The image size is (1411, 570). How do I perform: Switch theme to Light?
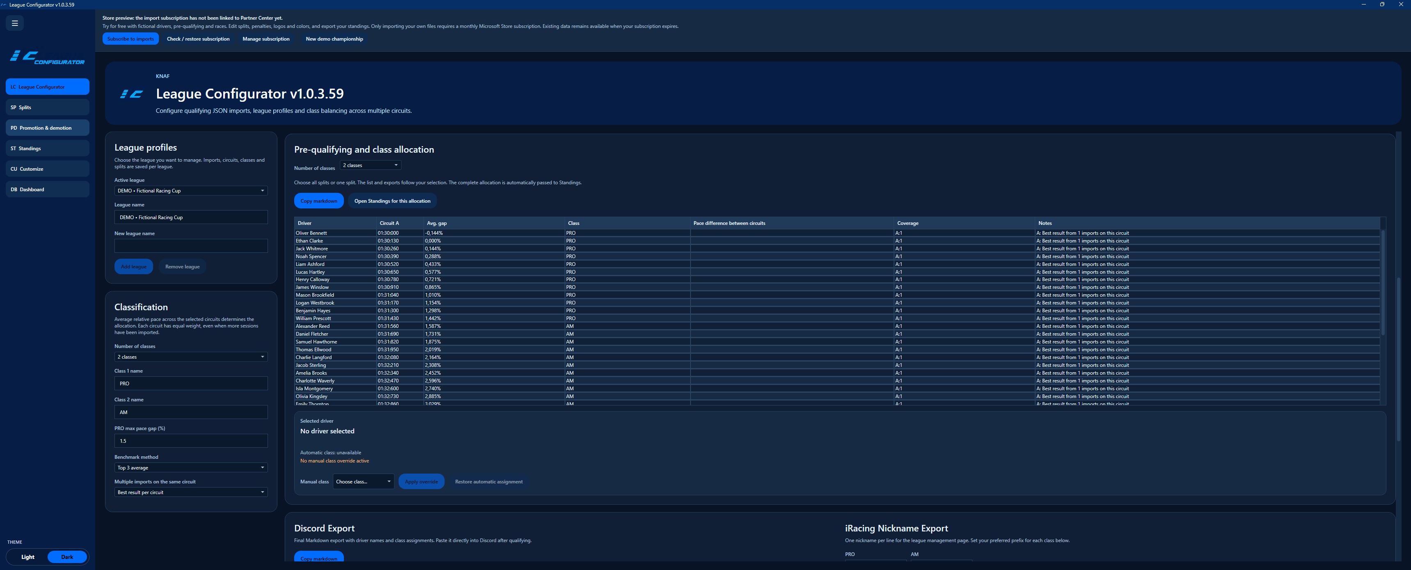click(27, 557)
